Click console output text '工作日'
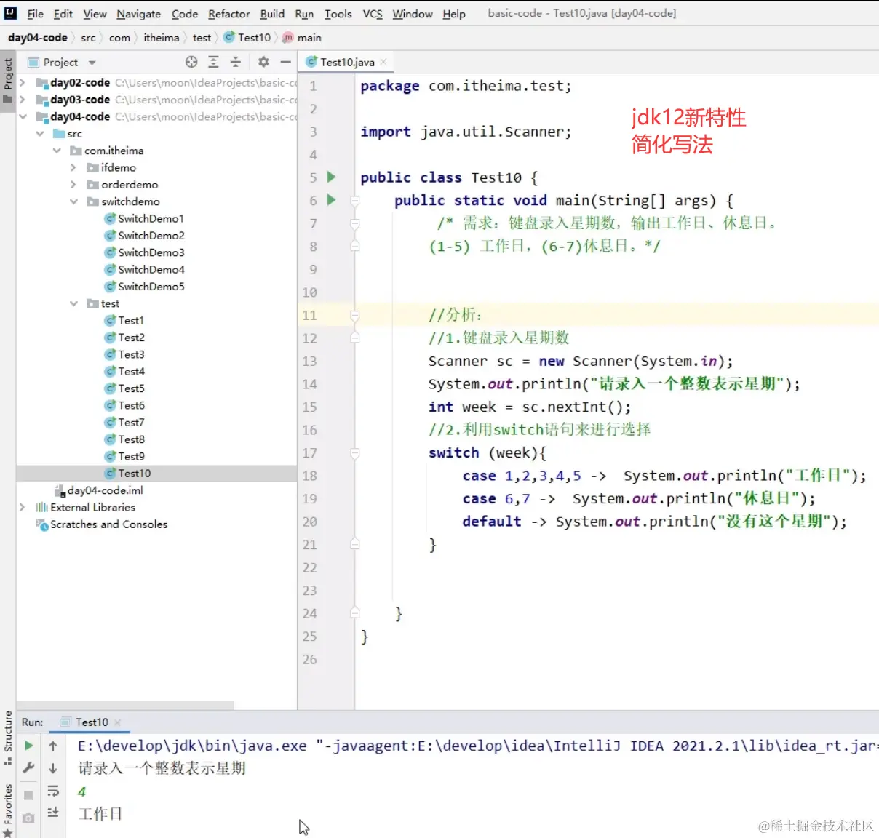Viewport: 879px width, 838px height. 100,814
